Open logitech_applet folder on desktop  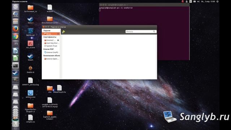coord(50,115)
